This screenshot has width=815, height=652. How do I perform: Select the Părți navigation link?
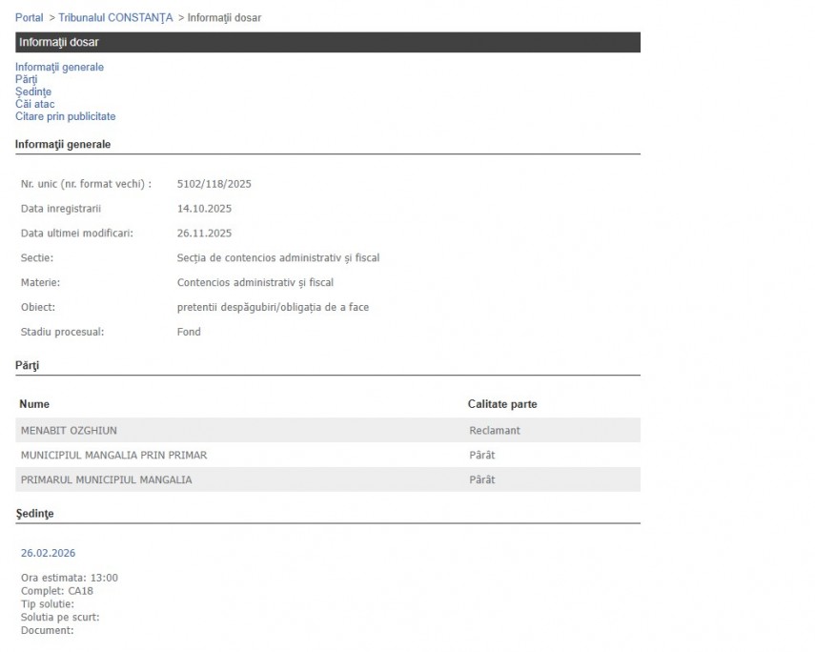point(27,80)
